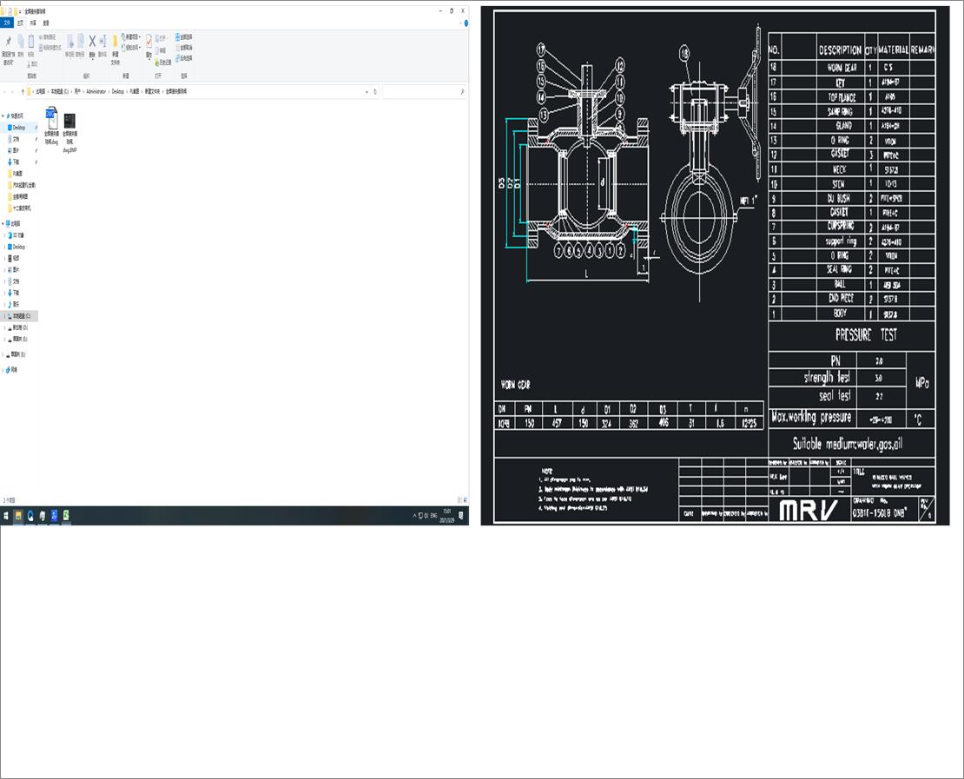Open the Easy access dropdown in ribbon

[131, 48]
